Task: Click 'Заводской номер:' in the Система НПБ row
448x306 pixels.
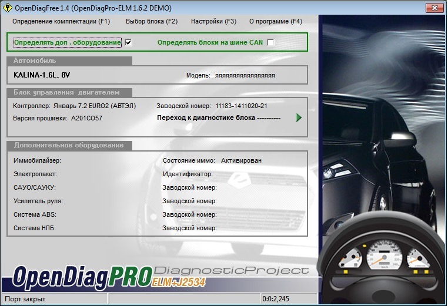Action: click(x=190, y=228)
